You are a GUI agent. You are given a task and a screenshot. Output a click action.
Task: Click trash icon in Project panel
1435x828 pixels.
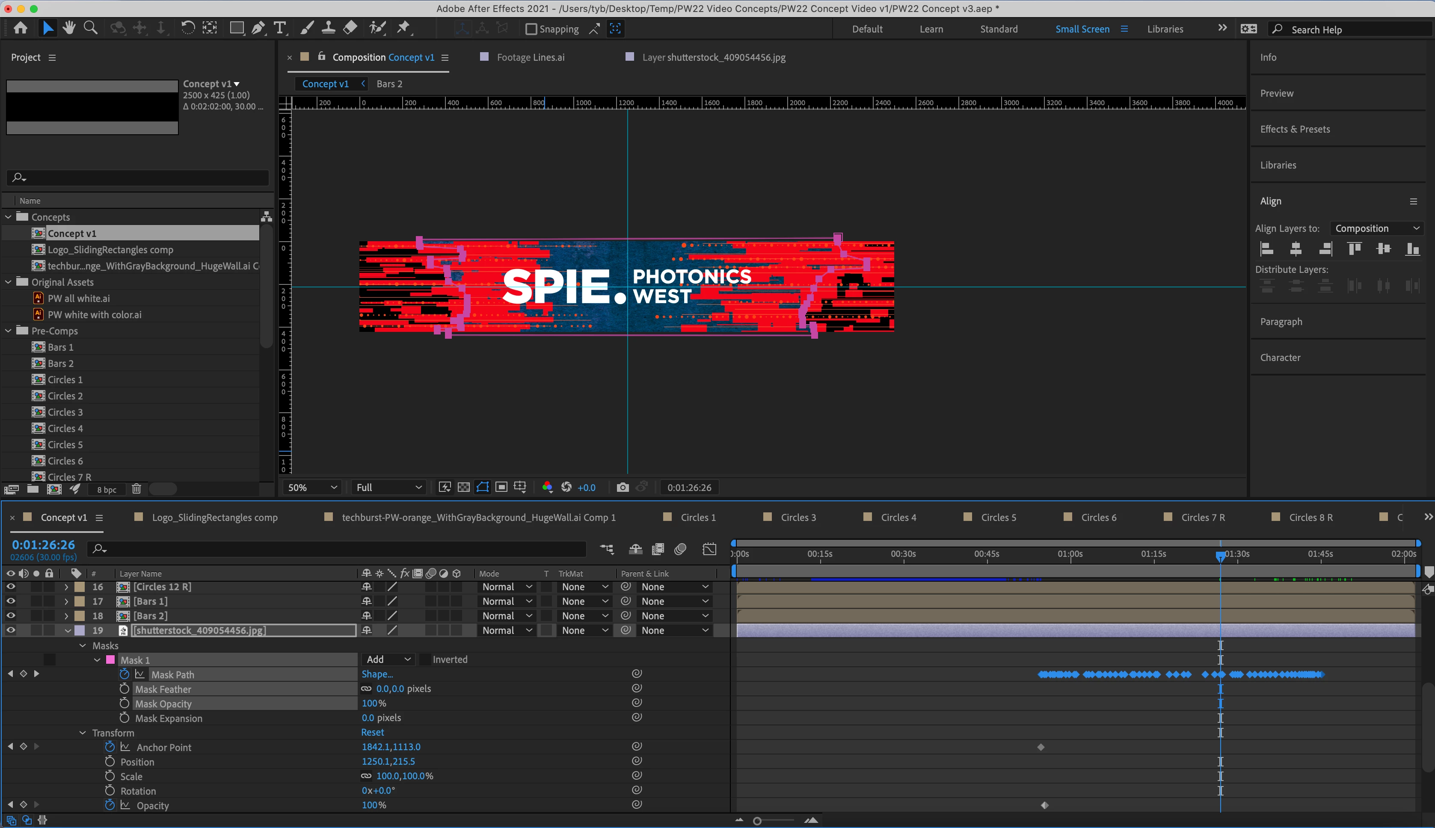[x=136, y=489]
